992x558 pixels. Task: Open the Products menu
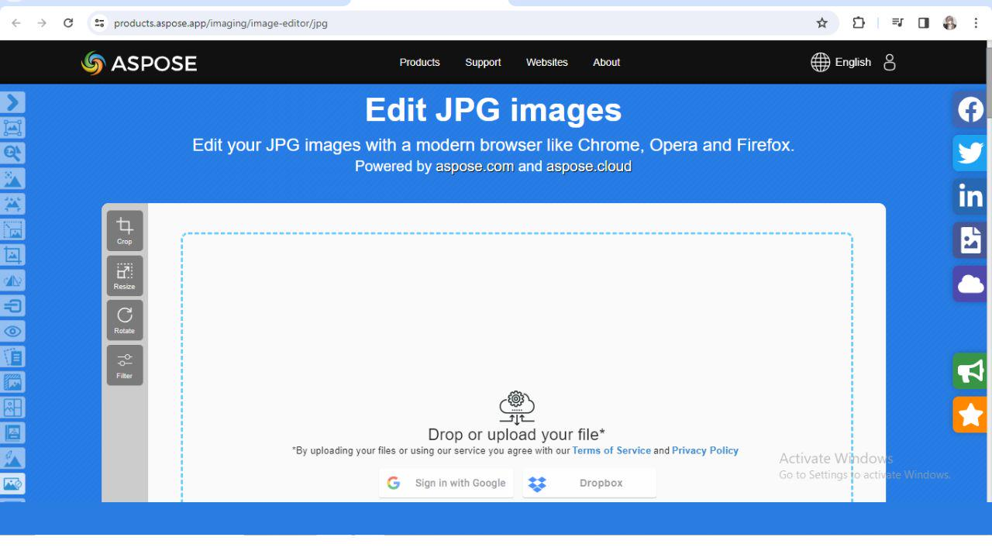(420, 62)
